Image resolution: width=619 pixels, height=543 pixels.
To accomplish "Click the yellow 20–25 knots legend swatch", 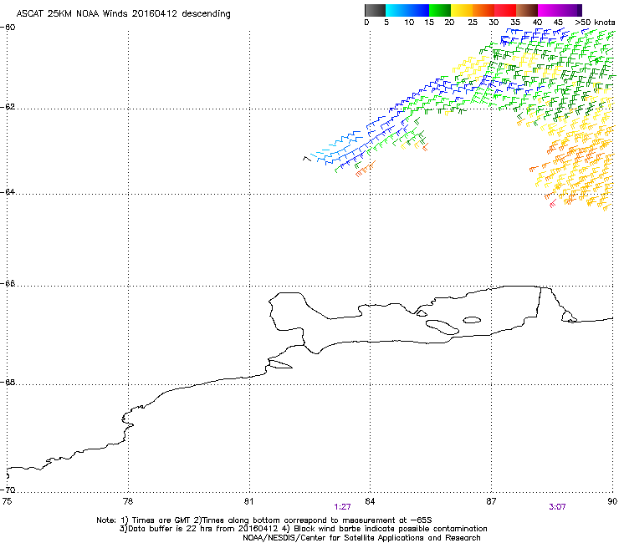I will point(462,10).
